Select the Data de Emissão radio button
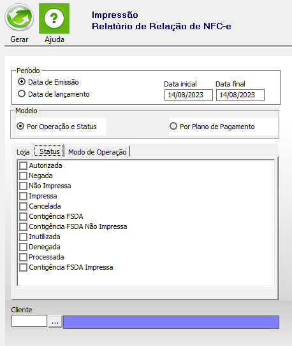 22,82
